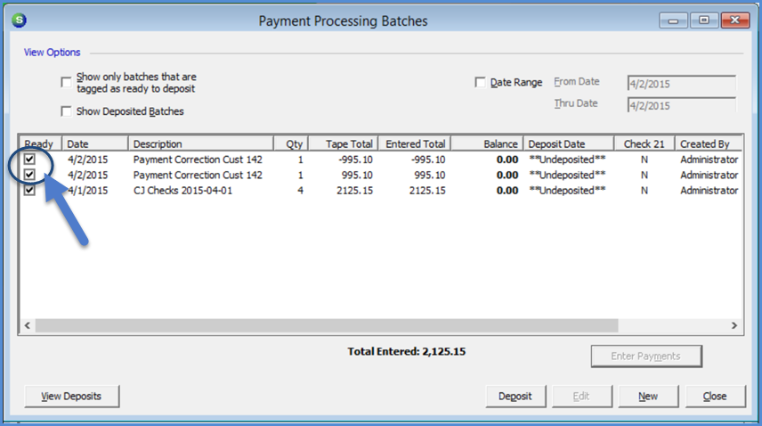Click Administrator in the CJ Checks row
Image resolution: width=762 pixels, height=426 pixels.
[709, 191]
